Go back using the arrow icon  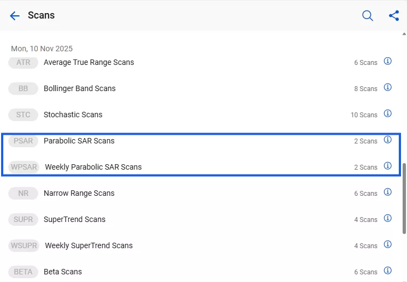[15, 16]
